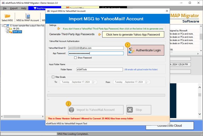Click up arrow of main window preview scrollbar
Viewport: 203px width, 136px height.
pos(200,87)
